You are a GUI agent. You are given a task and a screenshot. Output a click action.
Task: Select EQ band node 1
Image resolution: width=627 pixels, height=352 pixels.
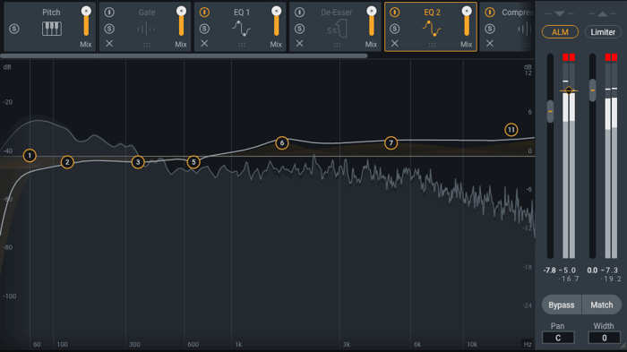click(30, 156)
